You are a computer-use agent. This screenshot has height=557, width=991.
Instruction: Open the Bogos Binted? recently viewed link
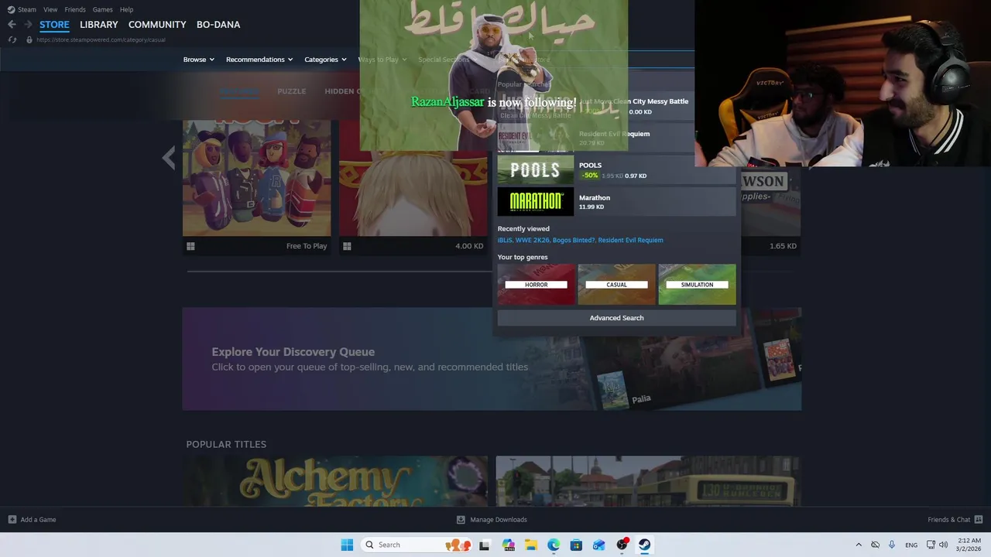[x=574, y=240]
